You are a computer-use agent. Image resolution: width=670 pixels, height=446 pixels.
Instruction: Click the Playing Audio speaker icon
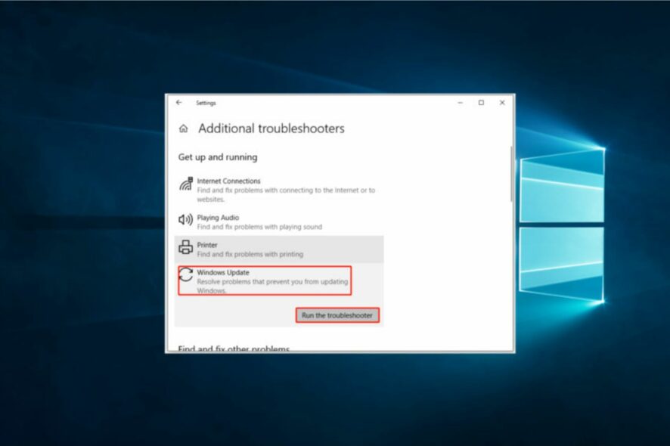[x=185, y=219]
